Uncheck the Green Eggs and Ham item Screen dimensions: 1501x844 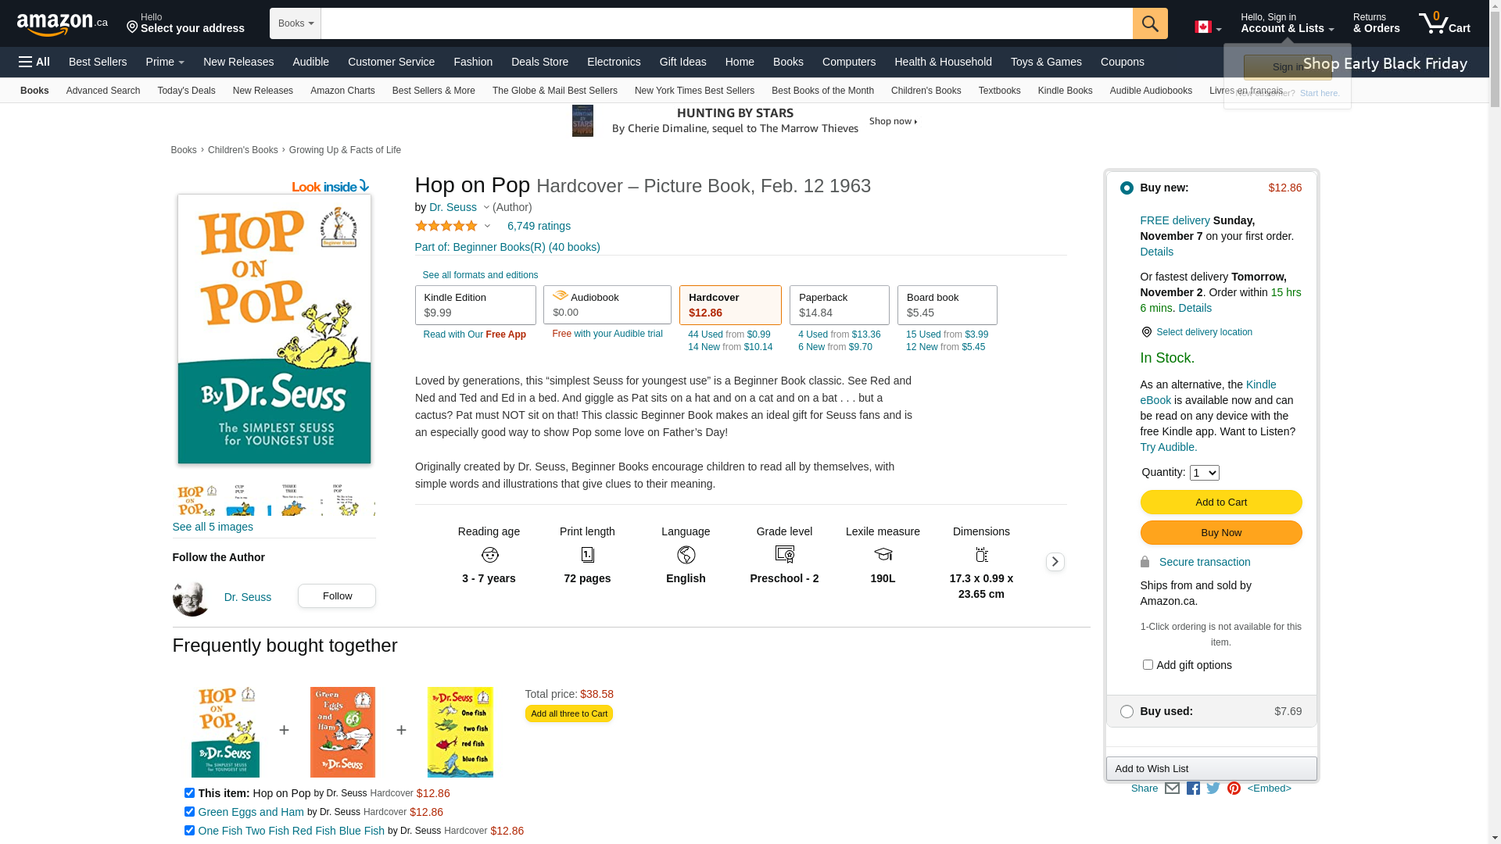tap(189, 812)
